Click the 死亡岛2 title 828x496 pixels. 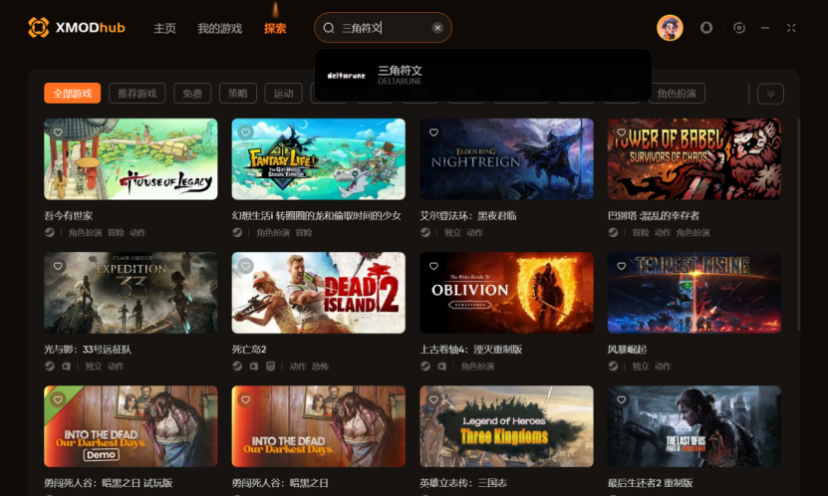pos(249,350)
